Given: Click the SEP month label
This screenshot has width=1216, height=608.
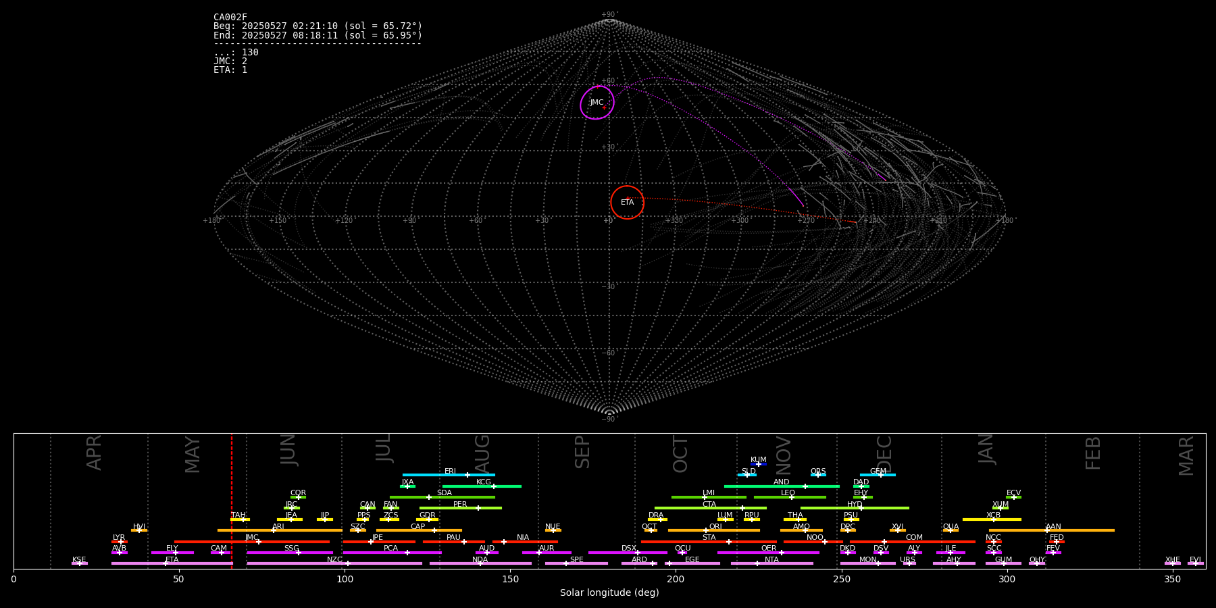Looking at the screenshot, I should pos(582,452).
